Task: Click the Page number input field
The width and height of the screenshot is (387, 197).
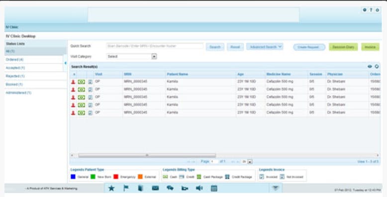Action: pos(214,162)
